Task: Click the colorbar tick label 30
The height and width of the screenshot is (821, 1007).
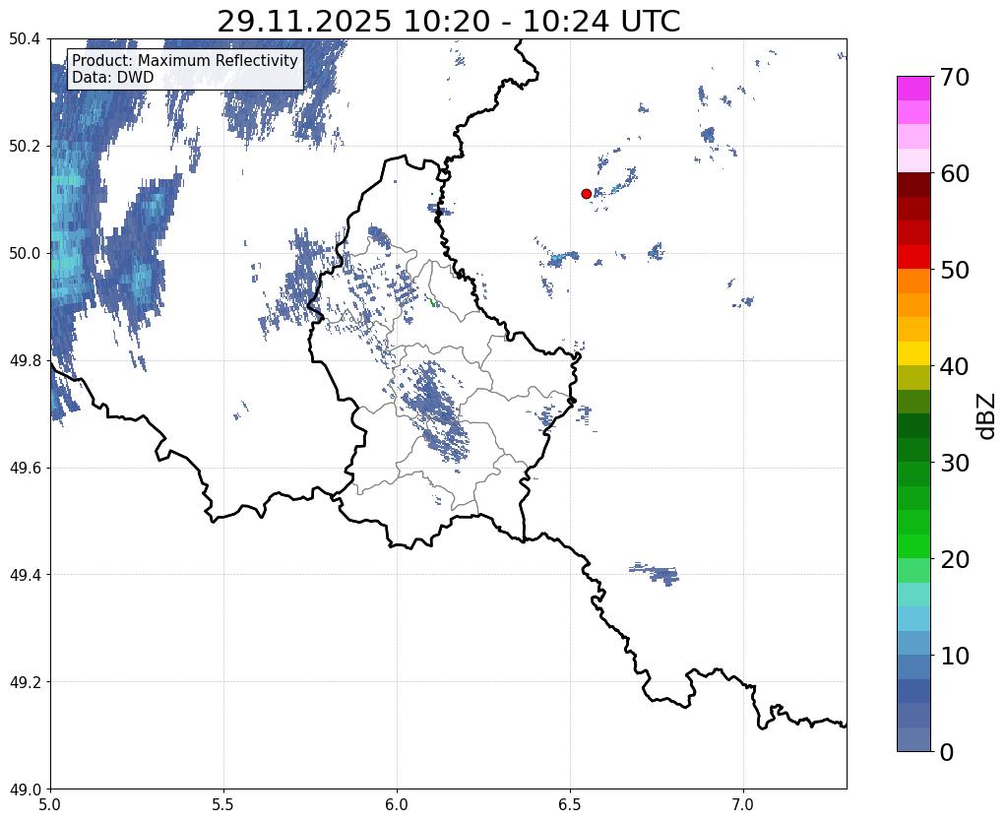Action: (x=955, y=463)
